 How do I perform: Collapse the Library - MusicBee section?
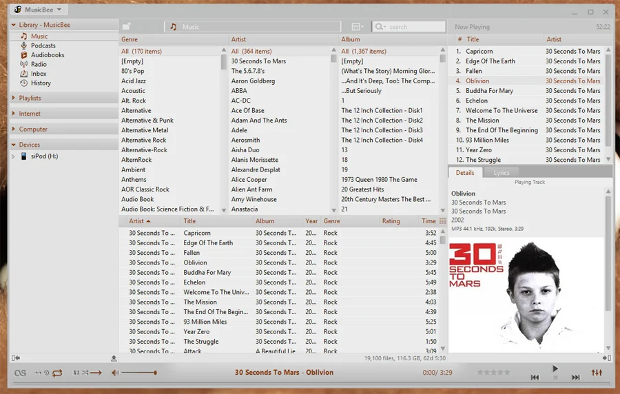(x=14, y=25)
